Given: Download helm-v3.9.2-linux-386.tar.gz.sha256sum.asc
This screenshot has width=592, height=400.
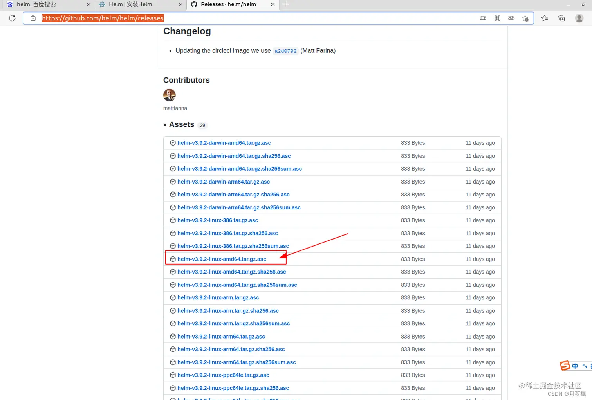Looking at the screenshot, I should point(233,246).
